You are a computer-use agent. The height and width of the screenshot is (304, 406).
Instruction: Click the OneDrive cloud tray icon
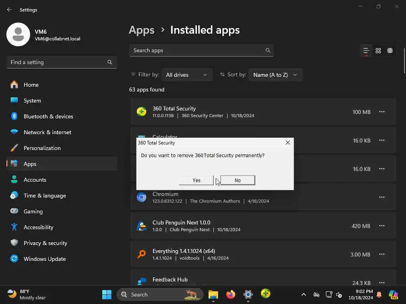(316, 294)
